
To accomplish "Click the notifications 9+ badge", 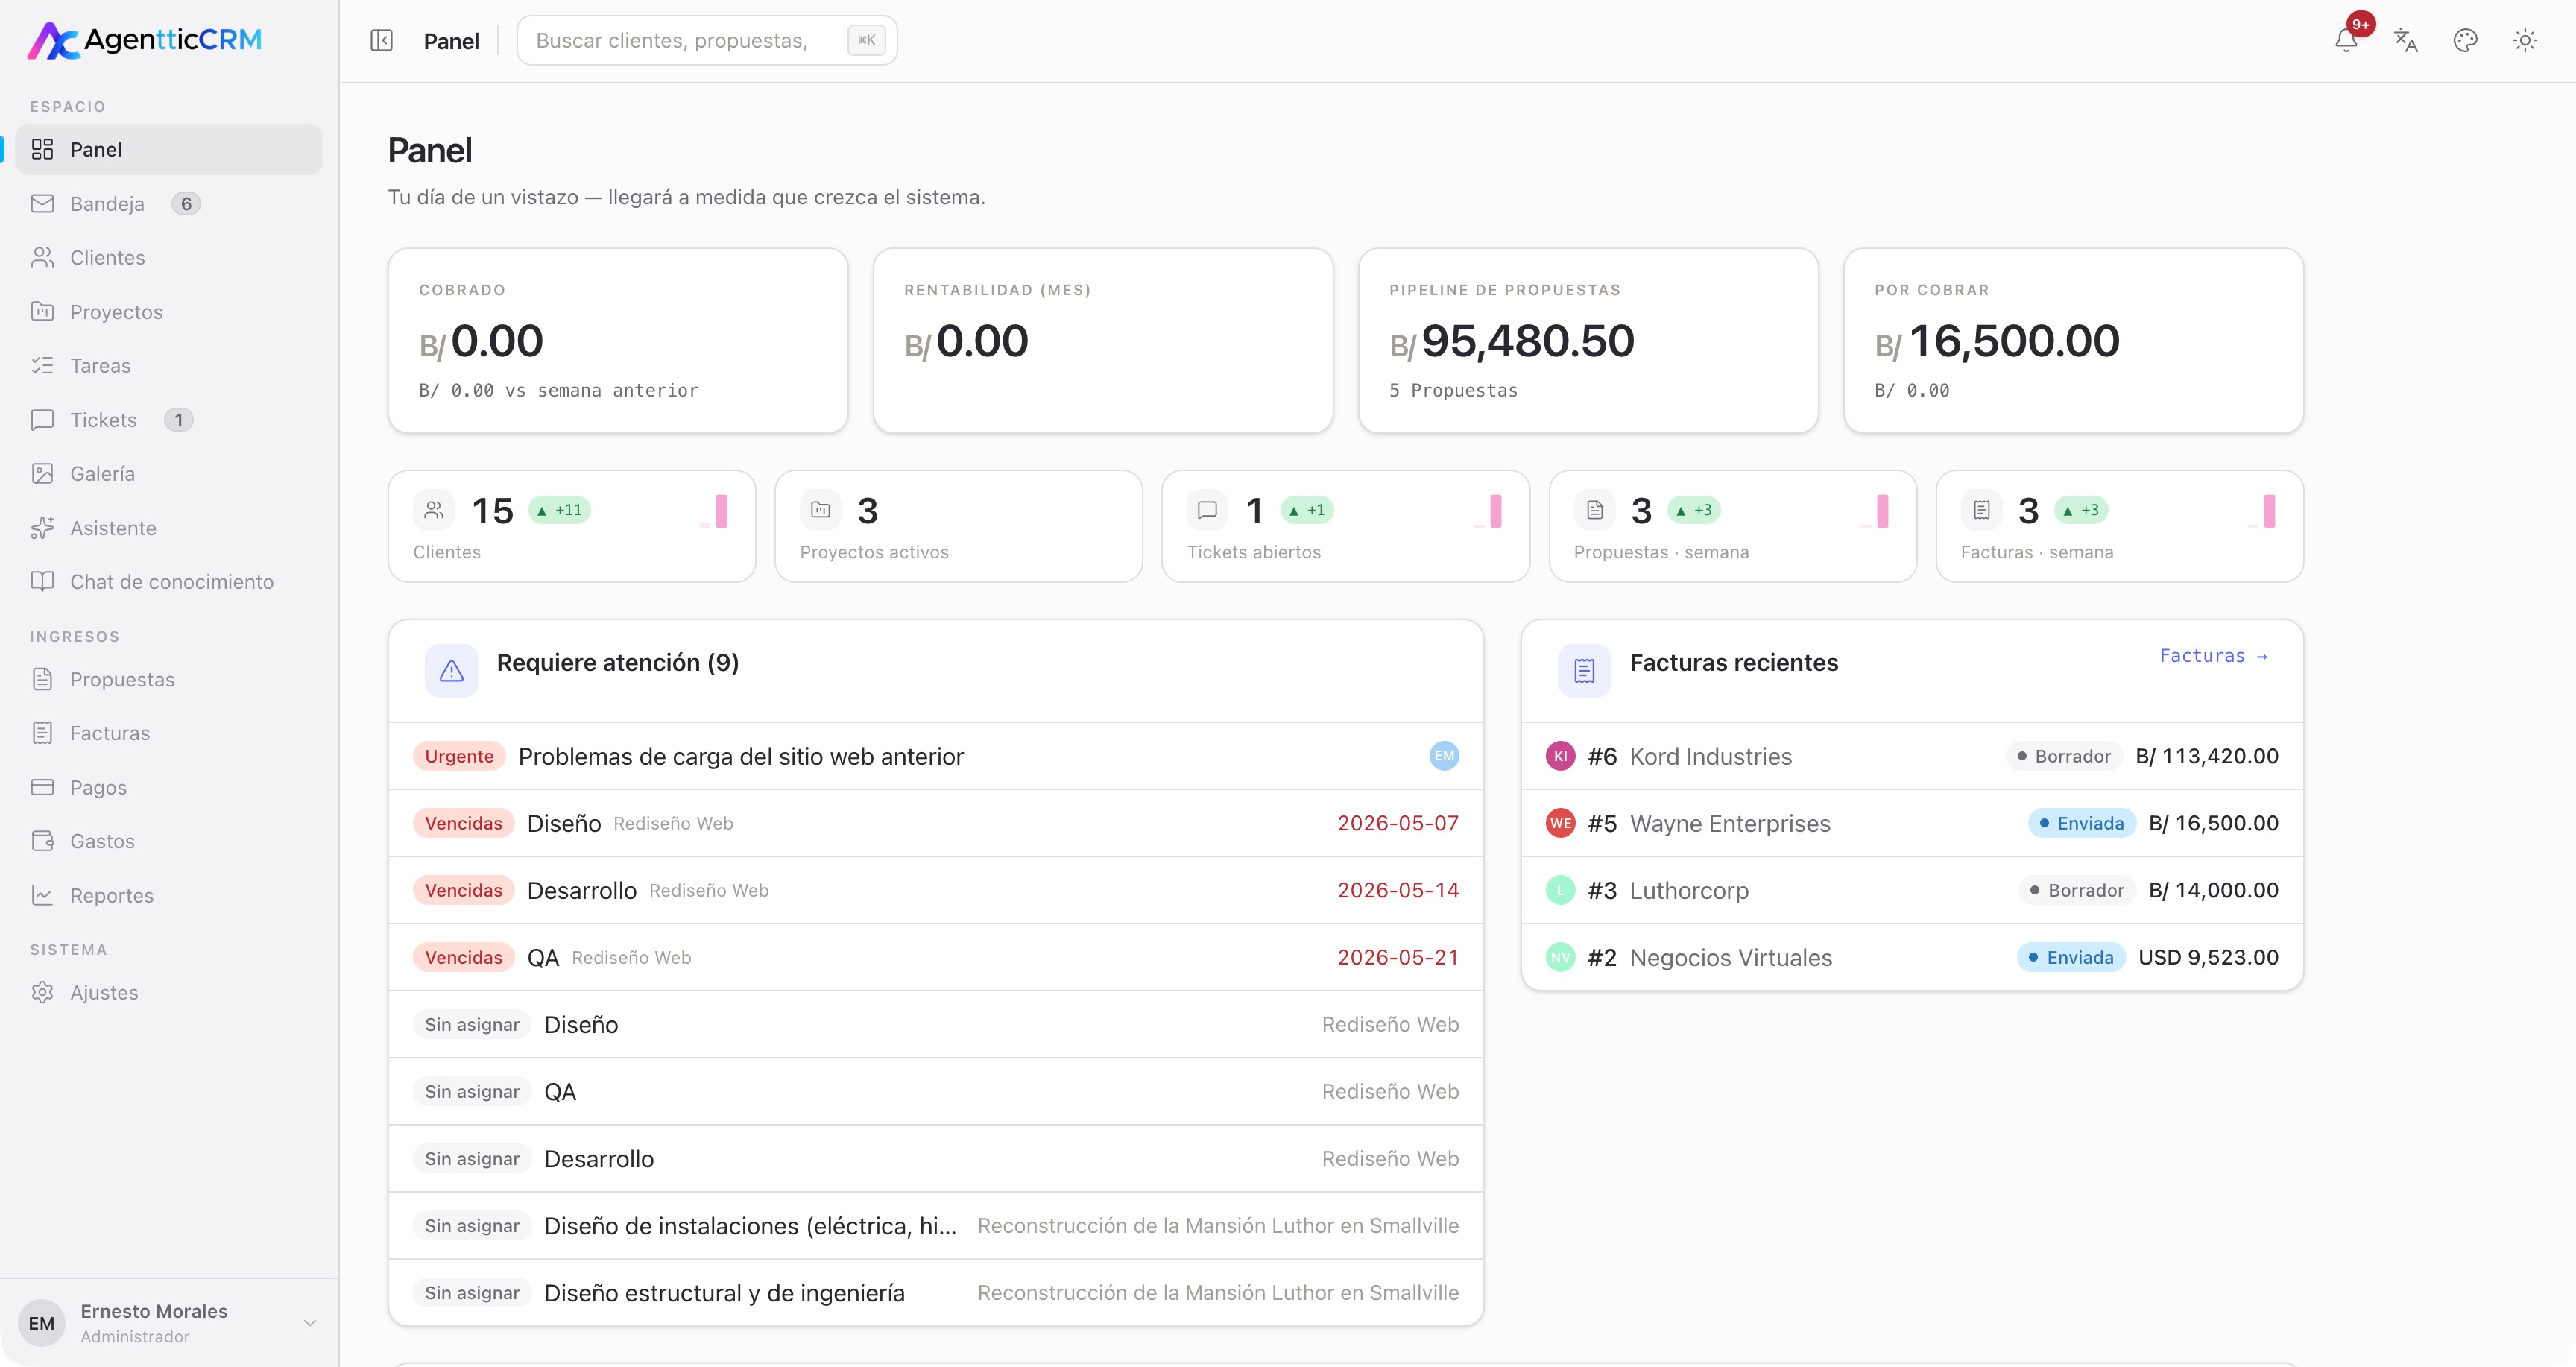I will coord(2361,24).
